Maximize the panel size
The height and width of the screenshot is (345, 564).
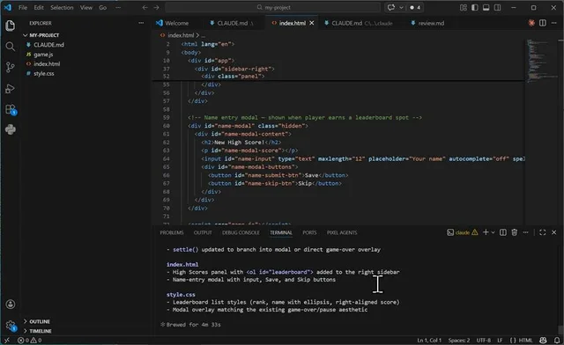(x=543, y=232)
